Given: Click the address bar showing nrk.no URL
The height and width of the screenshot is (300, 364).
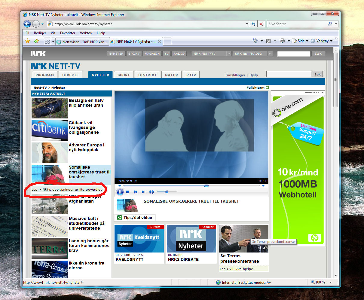Looking at the screenshot, I should (x=149, y=24).
